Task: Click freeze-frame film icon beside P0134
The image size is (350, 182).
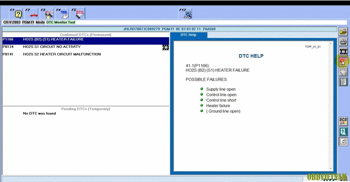Action: [x=165, y=47]
